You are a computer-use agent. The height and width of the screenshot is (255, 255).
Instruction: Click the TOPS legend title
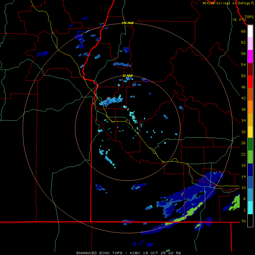(x=249, y=17)
